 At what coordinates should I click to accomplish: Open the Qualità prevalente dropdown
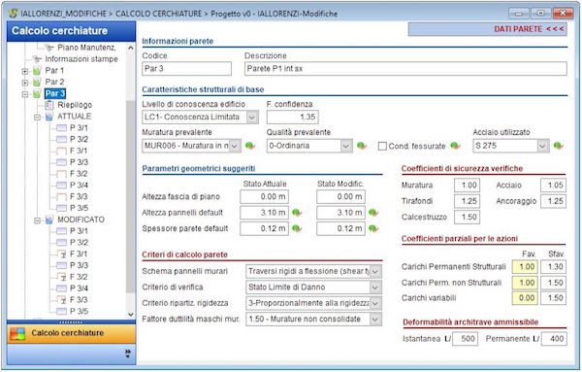(346, 146)
